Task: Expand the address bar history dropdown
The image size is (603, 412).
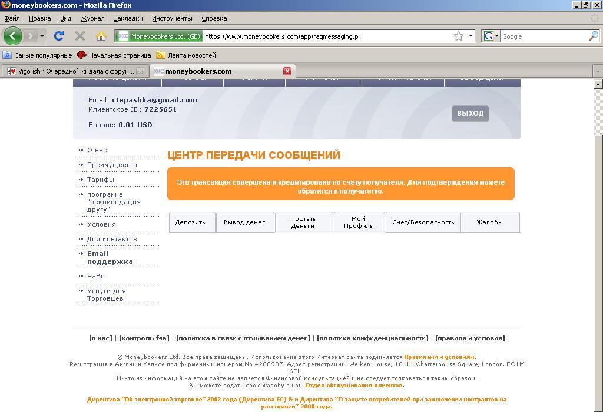Action: 471,36
